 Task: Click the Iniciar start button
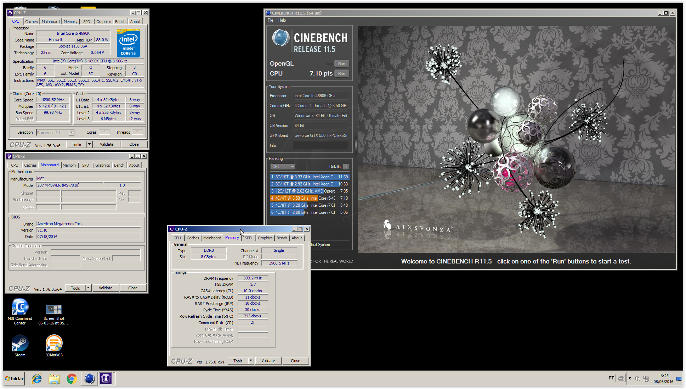click(14, 379)
